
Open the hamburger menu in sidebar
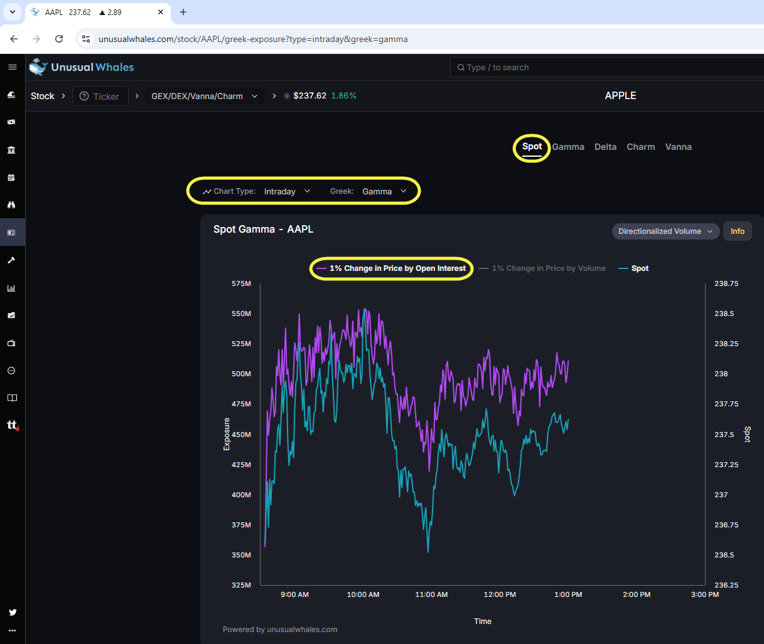(12, 67)
